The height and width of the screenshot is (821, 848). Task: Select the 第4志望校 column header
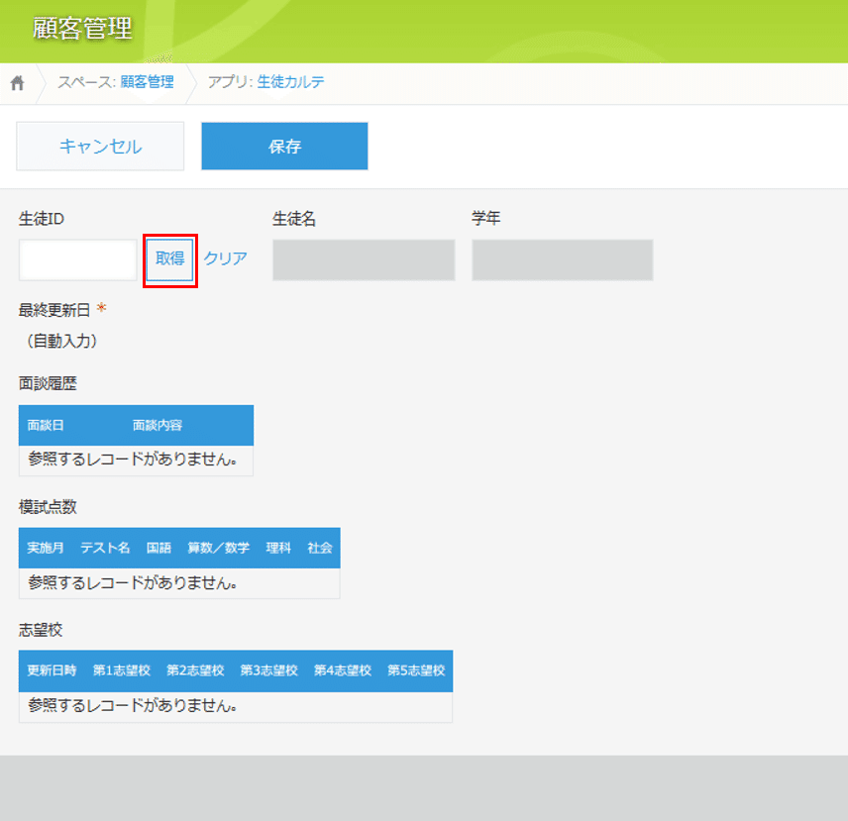pyautogui.click(x=343, y=670)
